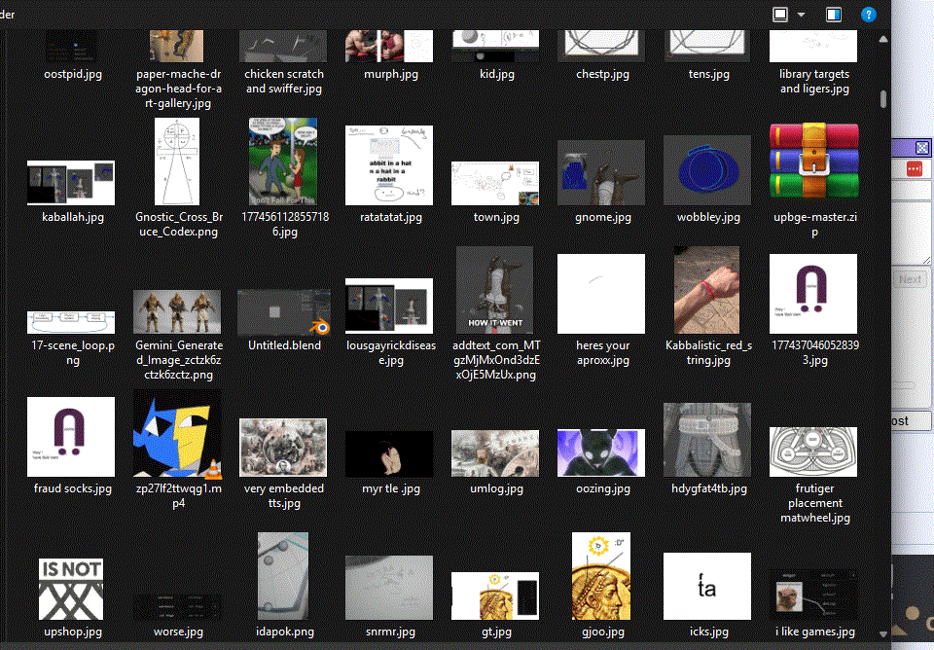Select frutiger placement matwheel.jpg thumbnail
Viewport: 934px width, 650px height.
pos(813,451)
